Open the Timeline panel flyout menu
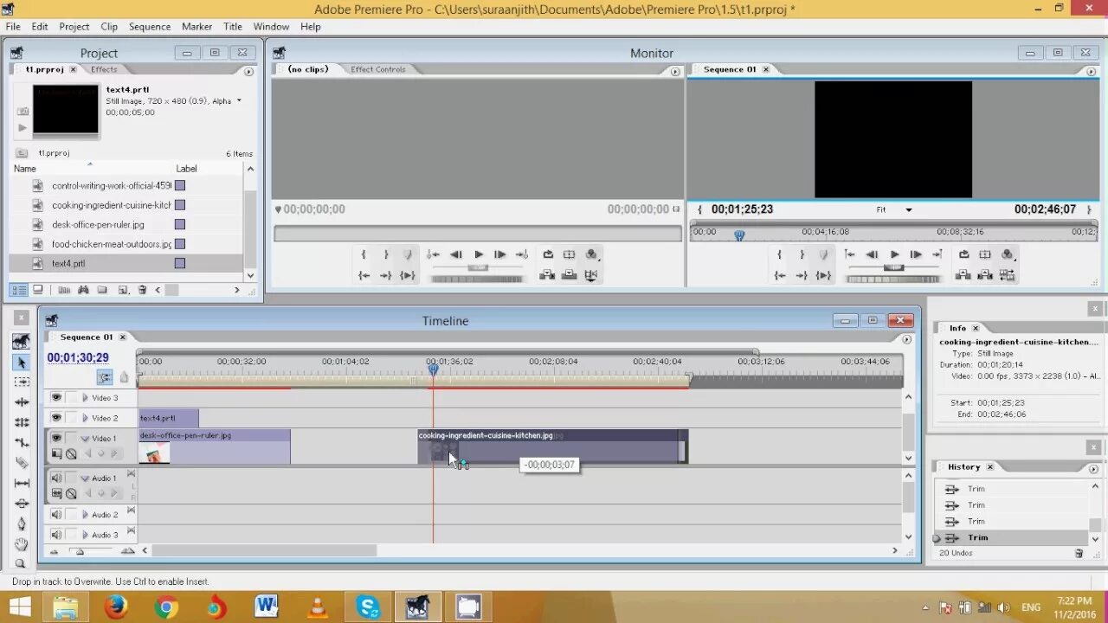This screenshot has width=1108, height=623. point(907,339)
